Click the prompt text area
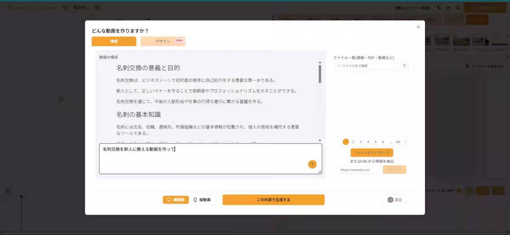 tap(210, 159)
